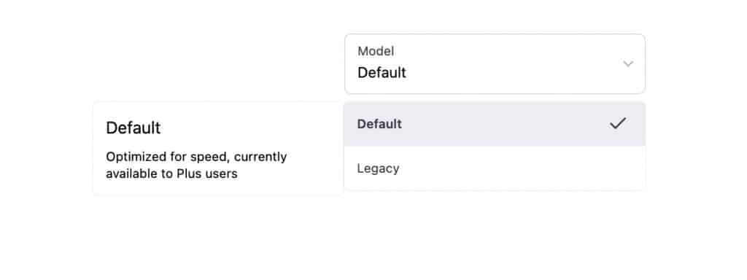Click the bold Default list entry
The image size is (747, 280).
click(x=379, y=124)
